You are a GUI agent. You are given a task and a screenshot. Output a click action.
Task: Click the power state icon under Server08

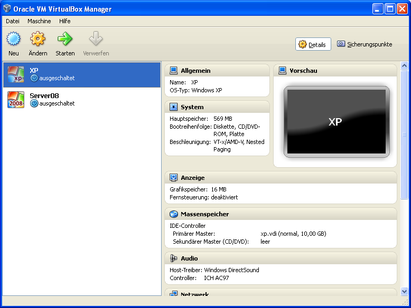[34, 103]
